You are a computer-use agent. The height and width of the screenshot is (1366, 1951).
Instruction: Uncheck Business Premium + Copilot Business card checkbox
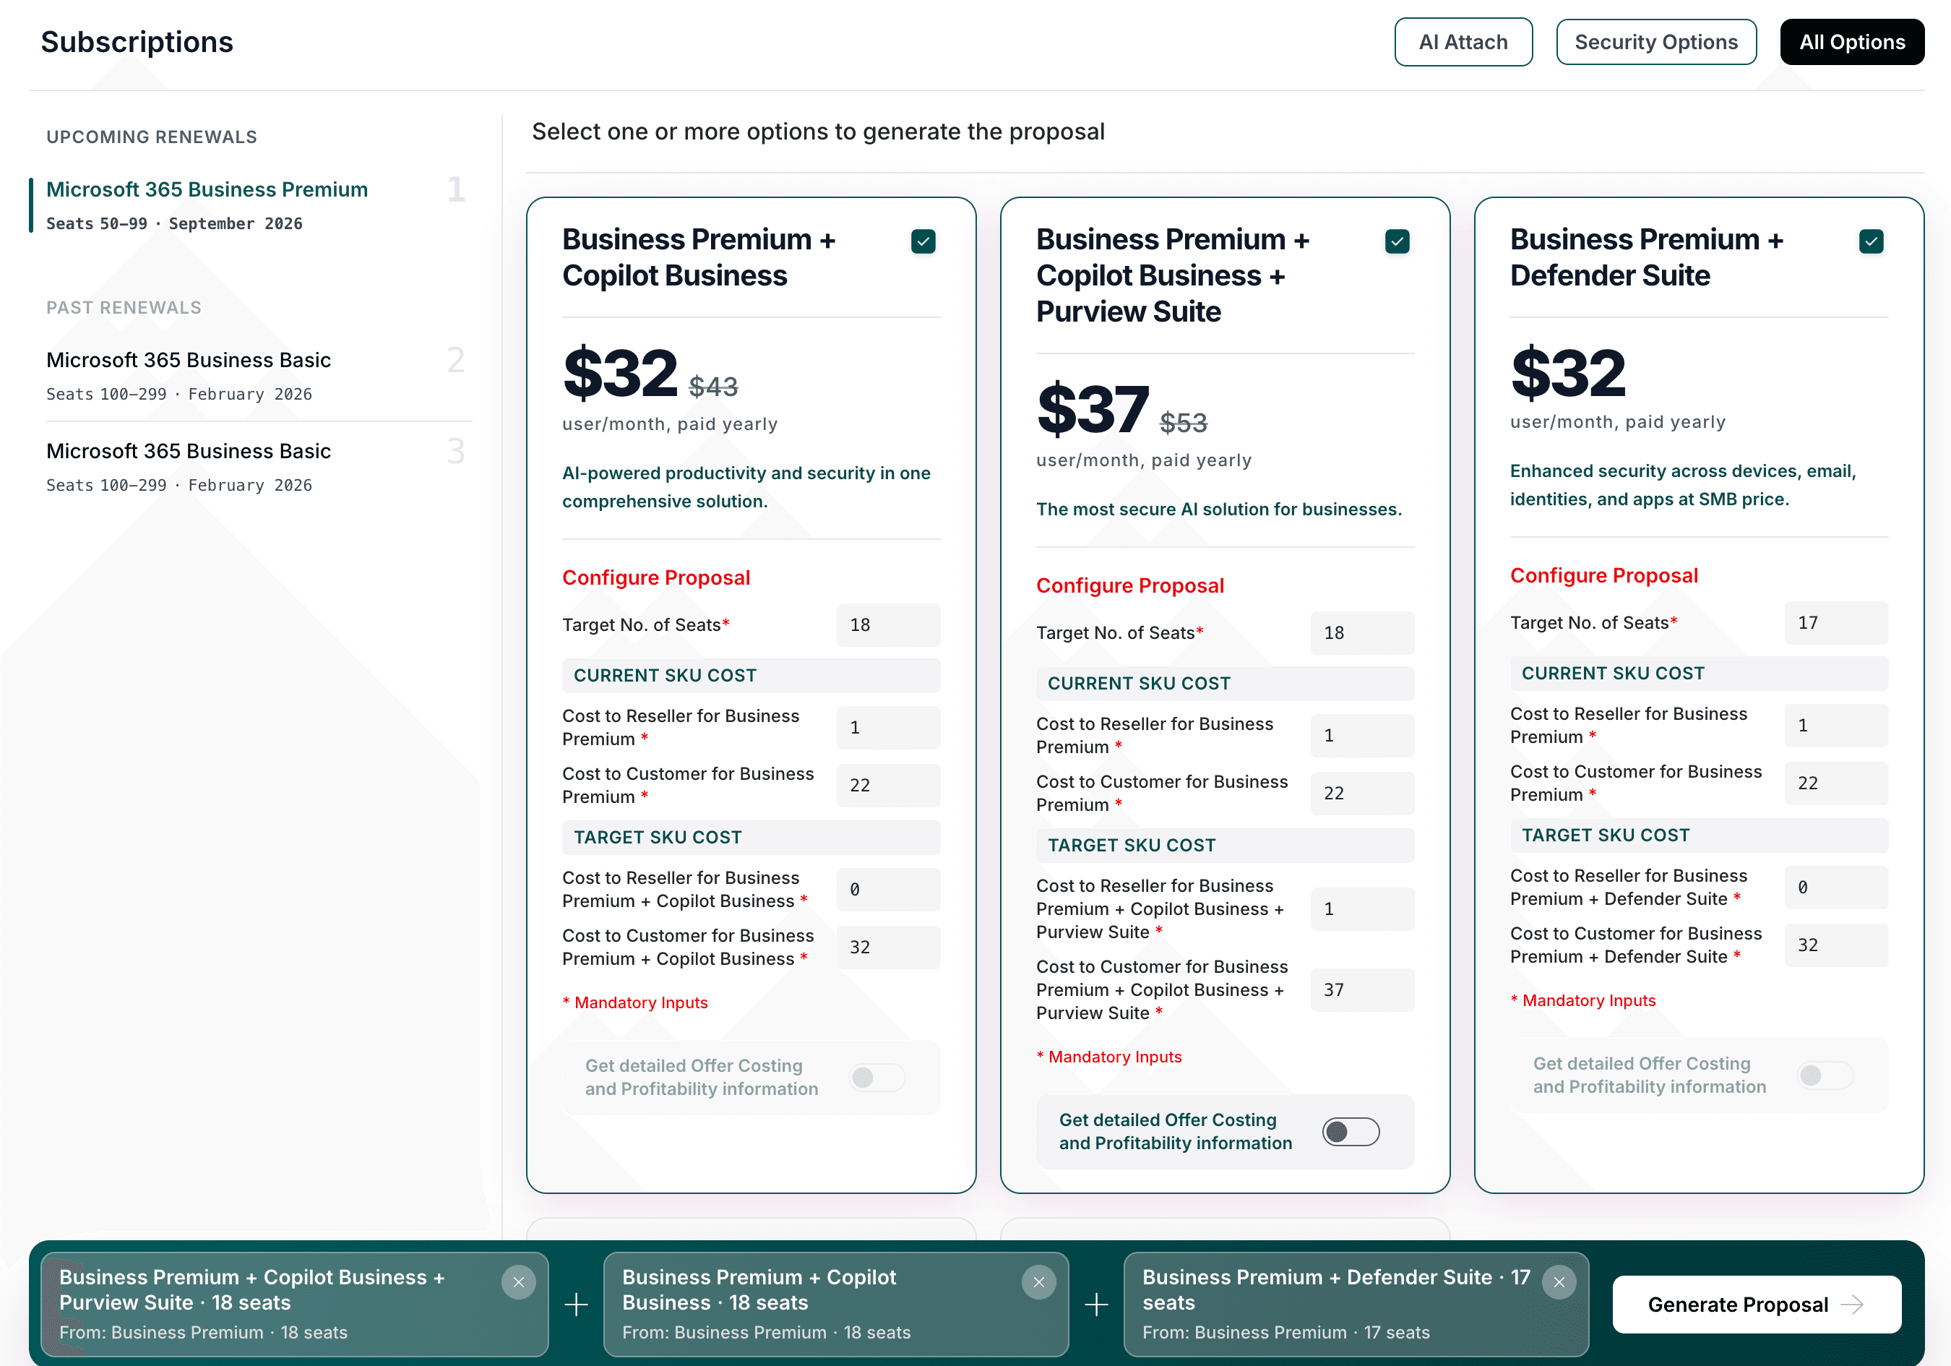923,241
